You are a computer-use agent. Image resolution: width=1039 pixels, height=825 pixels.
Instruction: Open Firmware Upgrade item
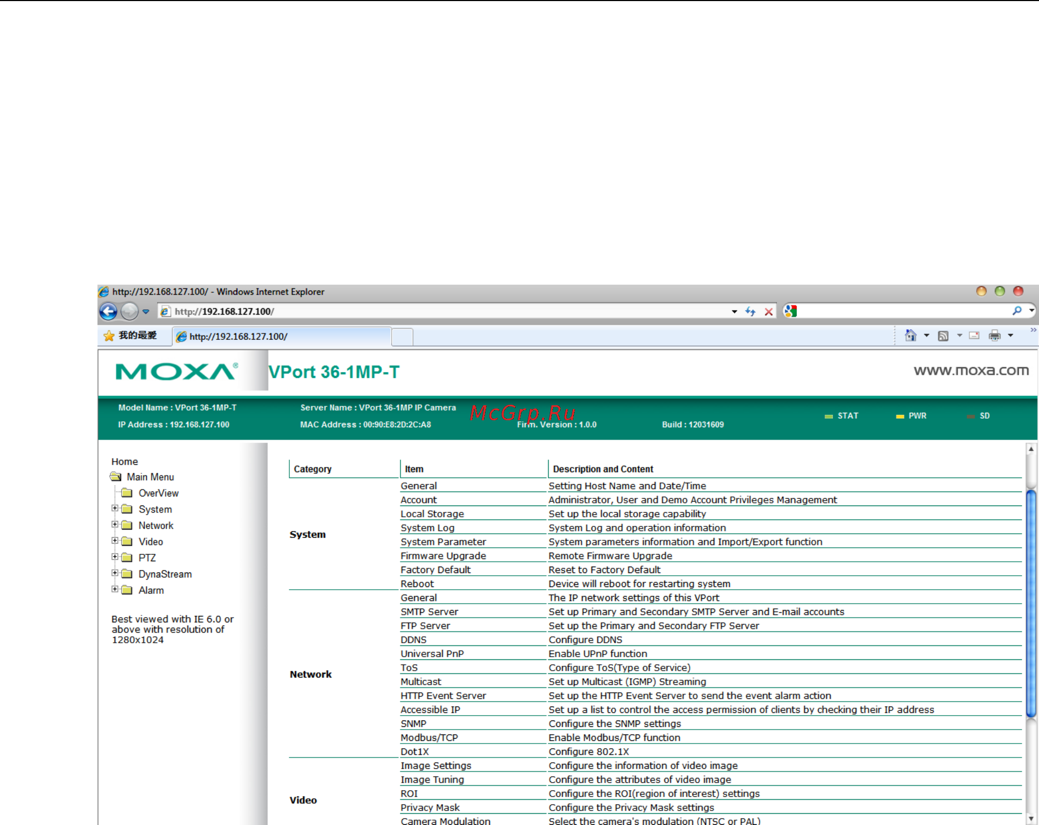click(443, 556)
